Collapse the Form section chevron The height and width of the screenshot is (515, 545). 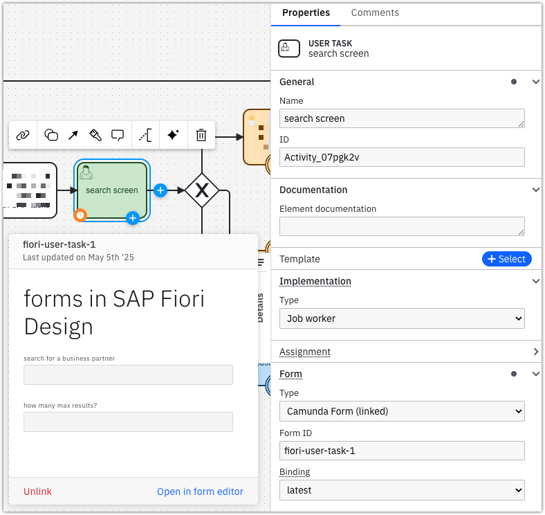[x=535, y=374]
